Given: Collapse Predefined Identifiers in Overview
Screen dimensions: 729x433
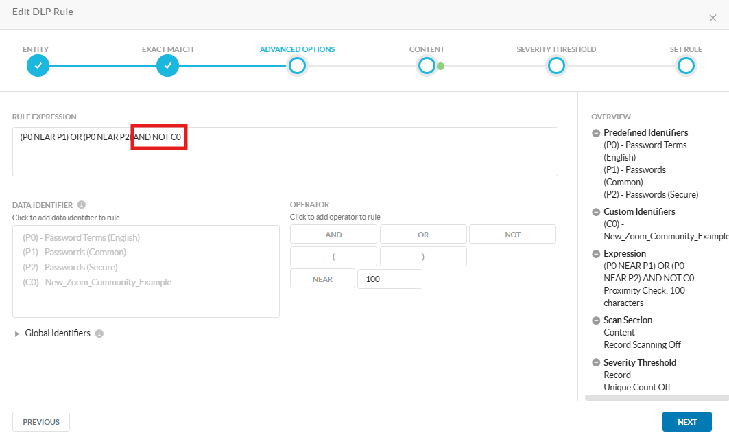Looking at the screenshot, I should tap(596, 133).
